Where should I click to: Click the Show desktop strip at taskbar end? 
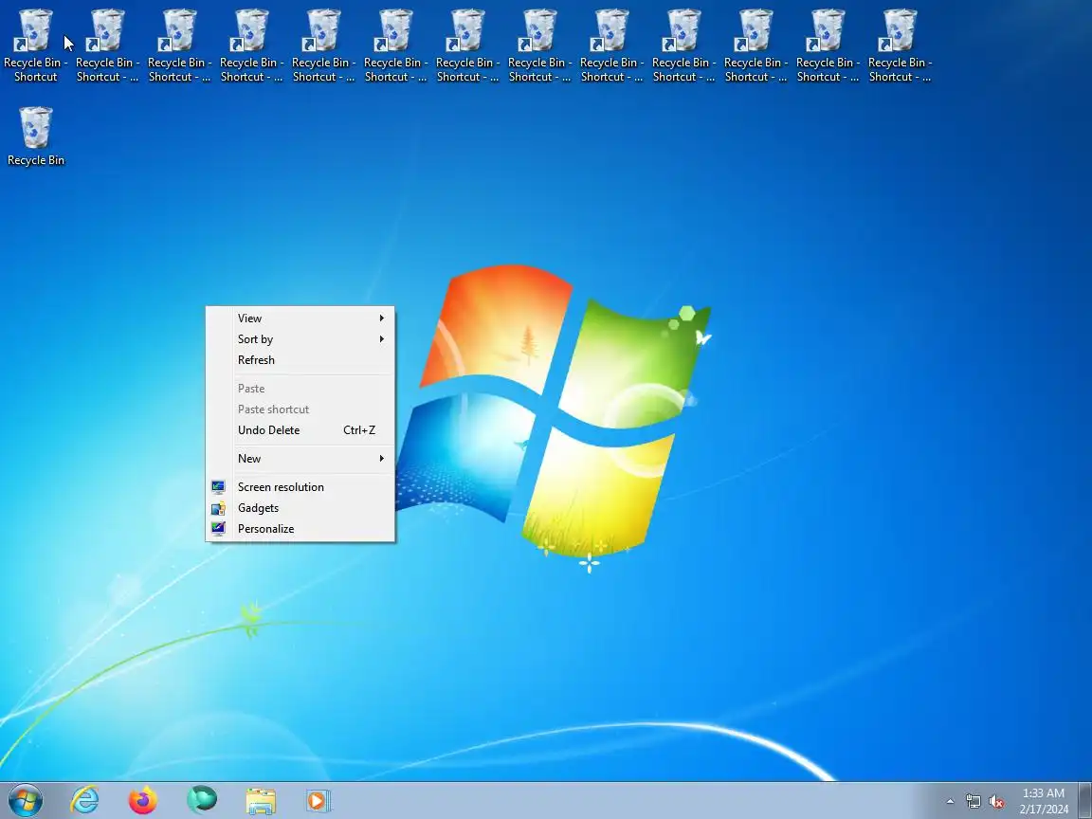tap(1085, 801)
